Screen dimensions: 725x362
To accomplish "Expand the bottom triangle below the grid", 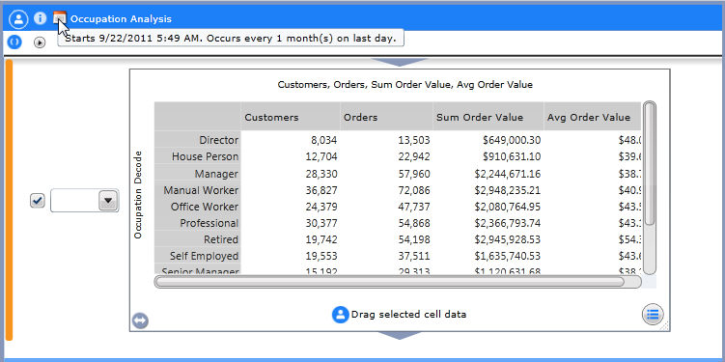I will click(x=400, y=335).
